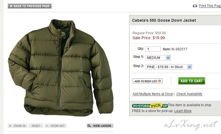Click the arrow on the PINE color selector
The image size is (221, 134).
tap(189, 67)
